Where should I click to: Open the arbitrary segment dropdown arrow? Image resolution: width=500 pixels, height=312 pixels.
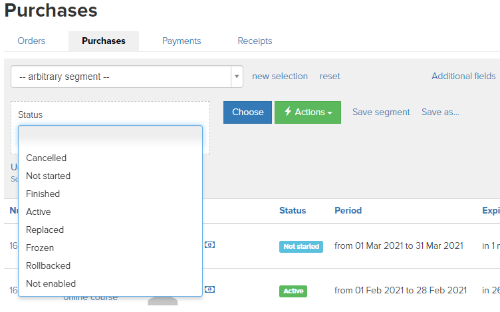[x=237, y=77]
